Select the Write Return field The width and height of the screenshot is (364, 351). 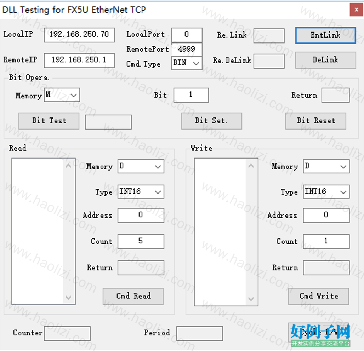[x=326, y=268]
